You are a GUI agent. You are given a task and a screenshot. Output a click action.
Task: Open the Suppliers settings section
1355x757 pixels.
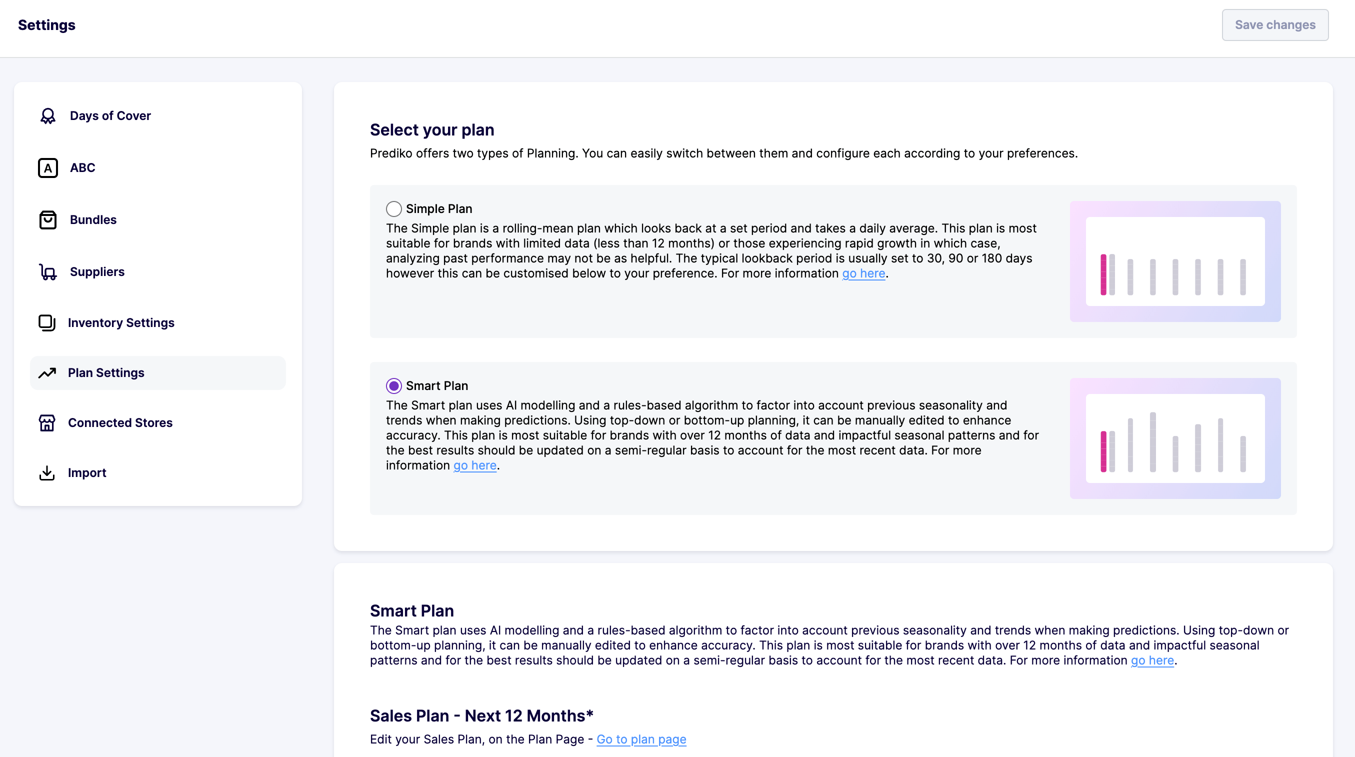point(97,272)
